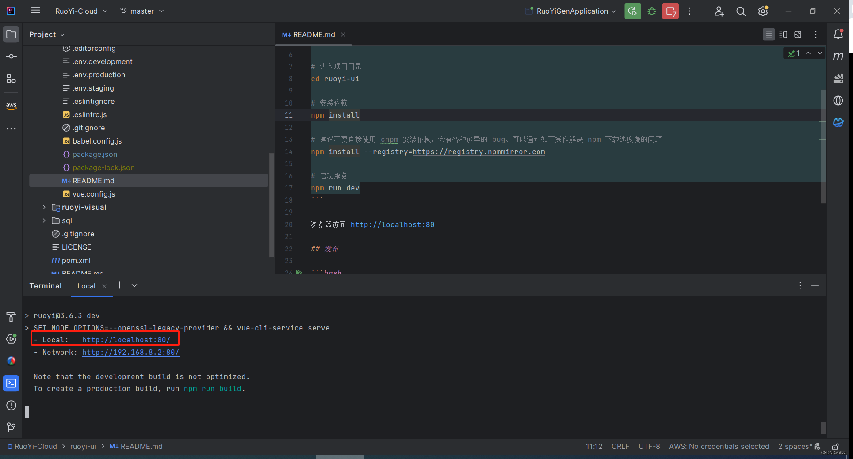Switch to editor and preview split view
The height and width of the screenshot is (459, 853).
click(x=783, y=34)
